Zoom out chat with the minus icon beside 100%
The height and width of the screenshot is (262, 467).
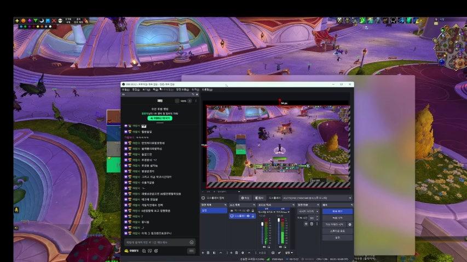click(x=177, y=101)
